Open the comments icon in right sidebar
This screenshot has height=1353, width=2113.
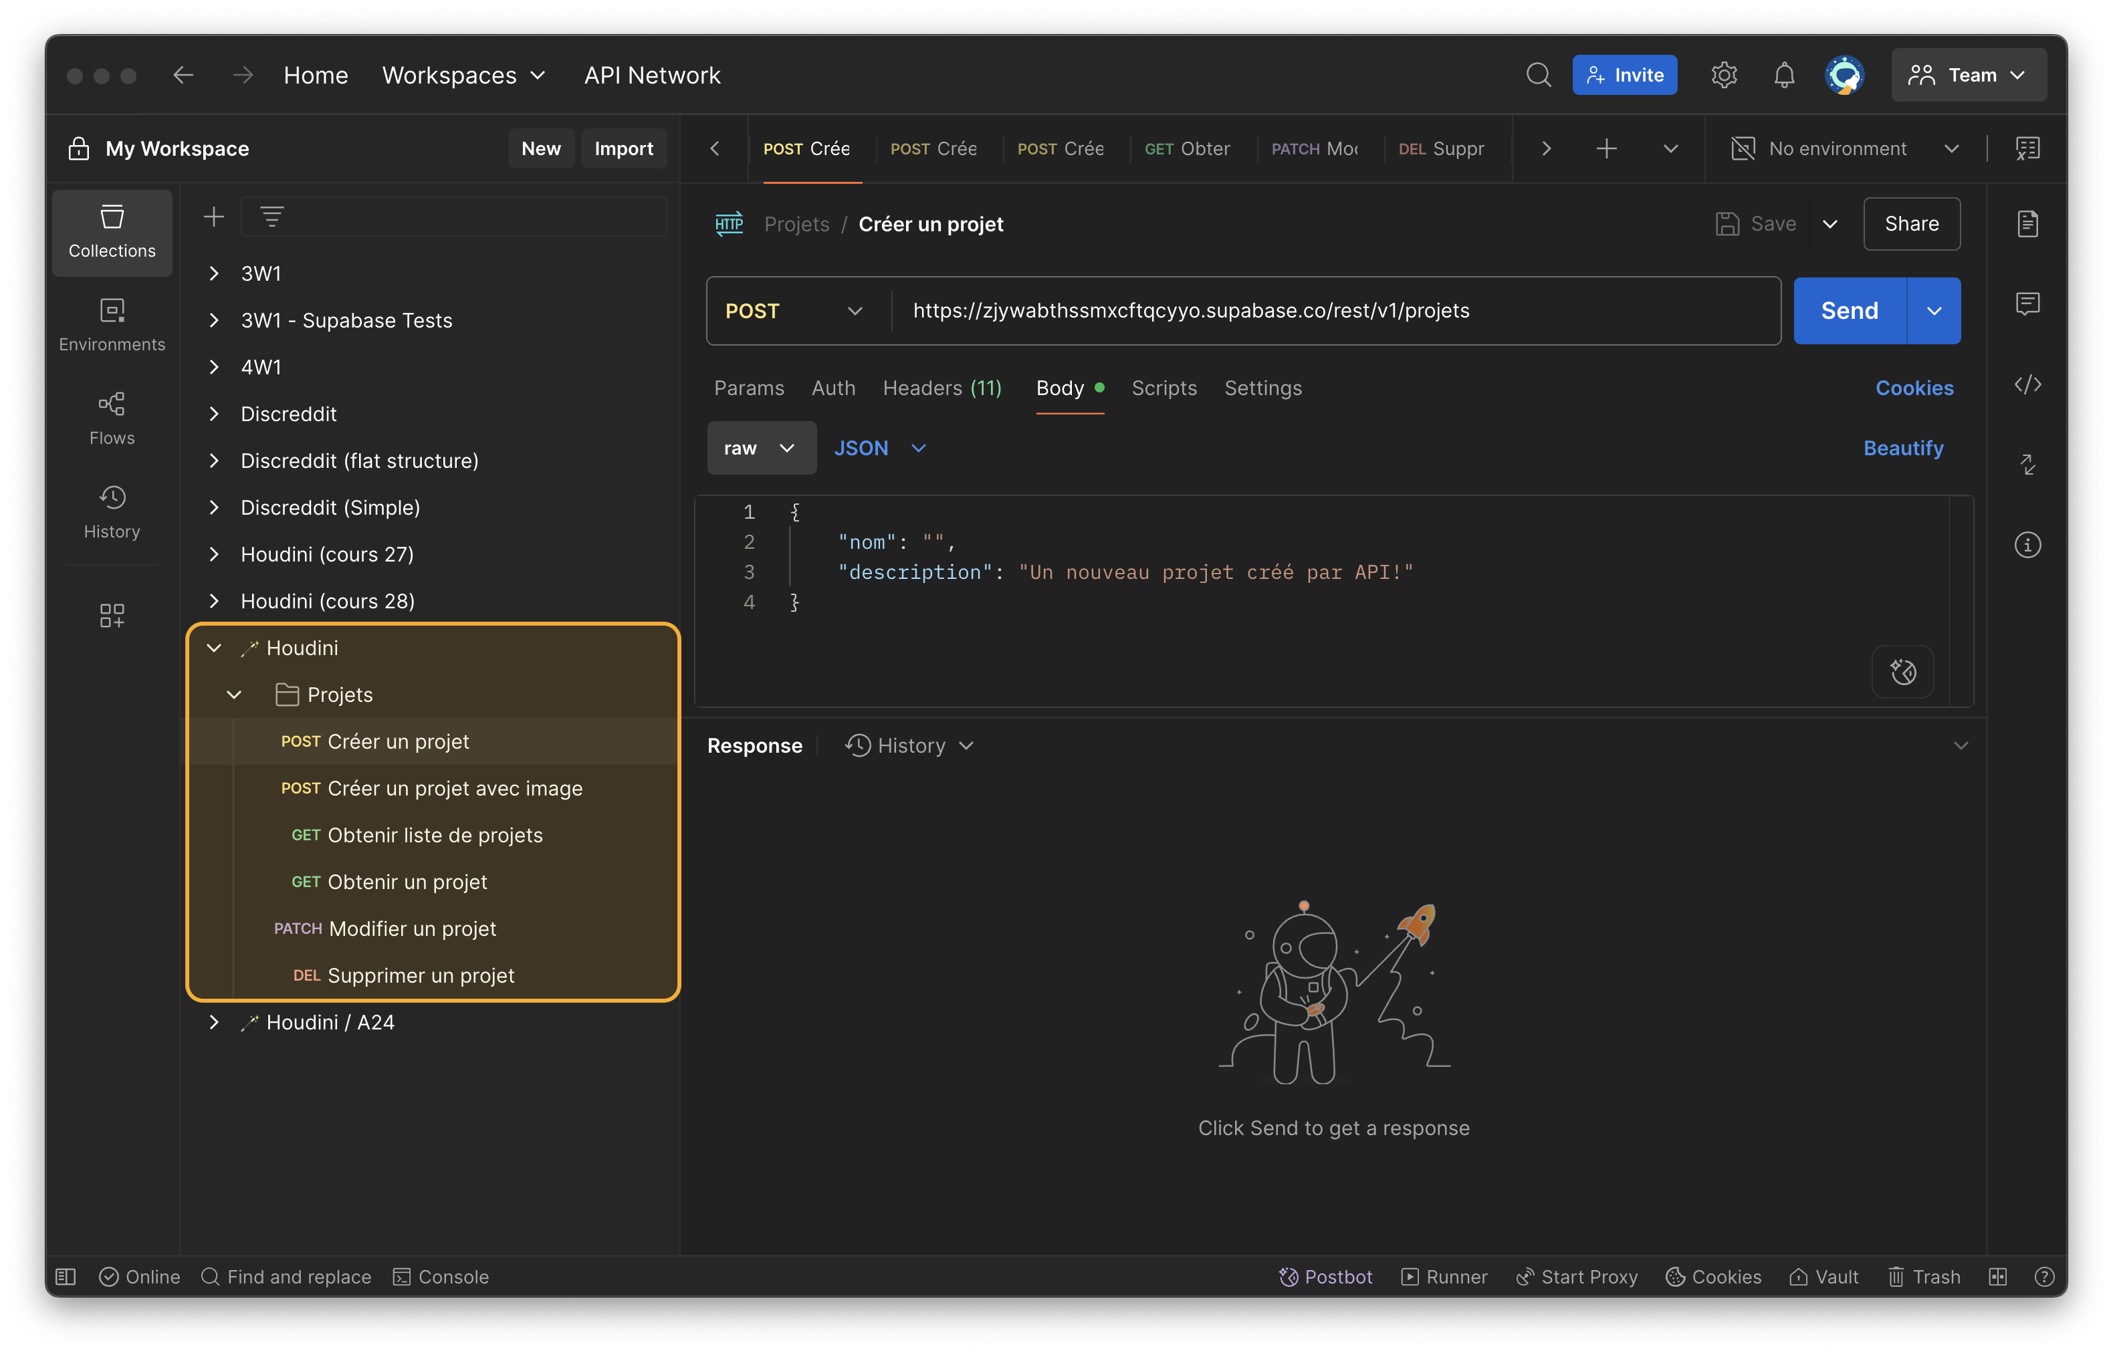(x=2027, y=304)
